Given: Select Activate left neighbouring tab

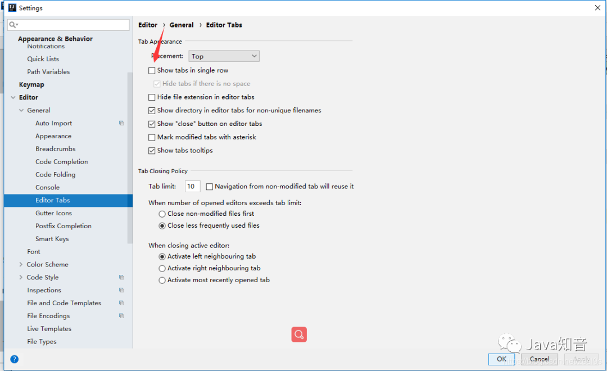Looking at the screenshot, I should pyautogui.click(x=162, y=256).
